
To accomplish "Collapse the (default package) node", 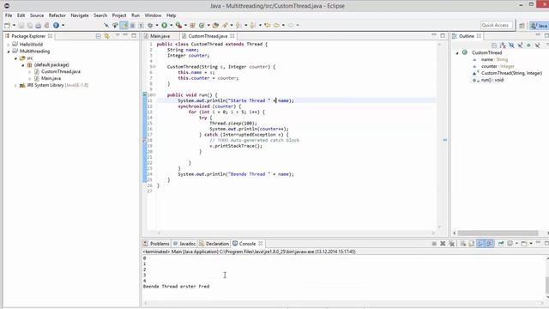I will point(23,65).
